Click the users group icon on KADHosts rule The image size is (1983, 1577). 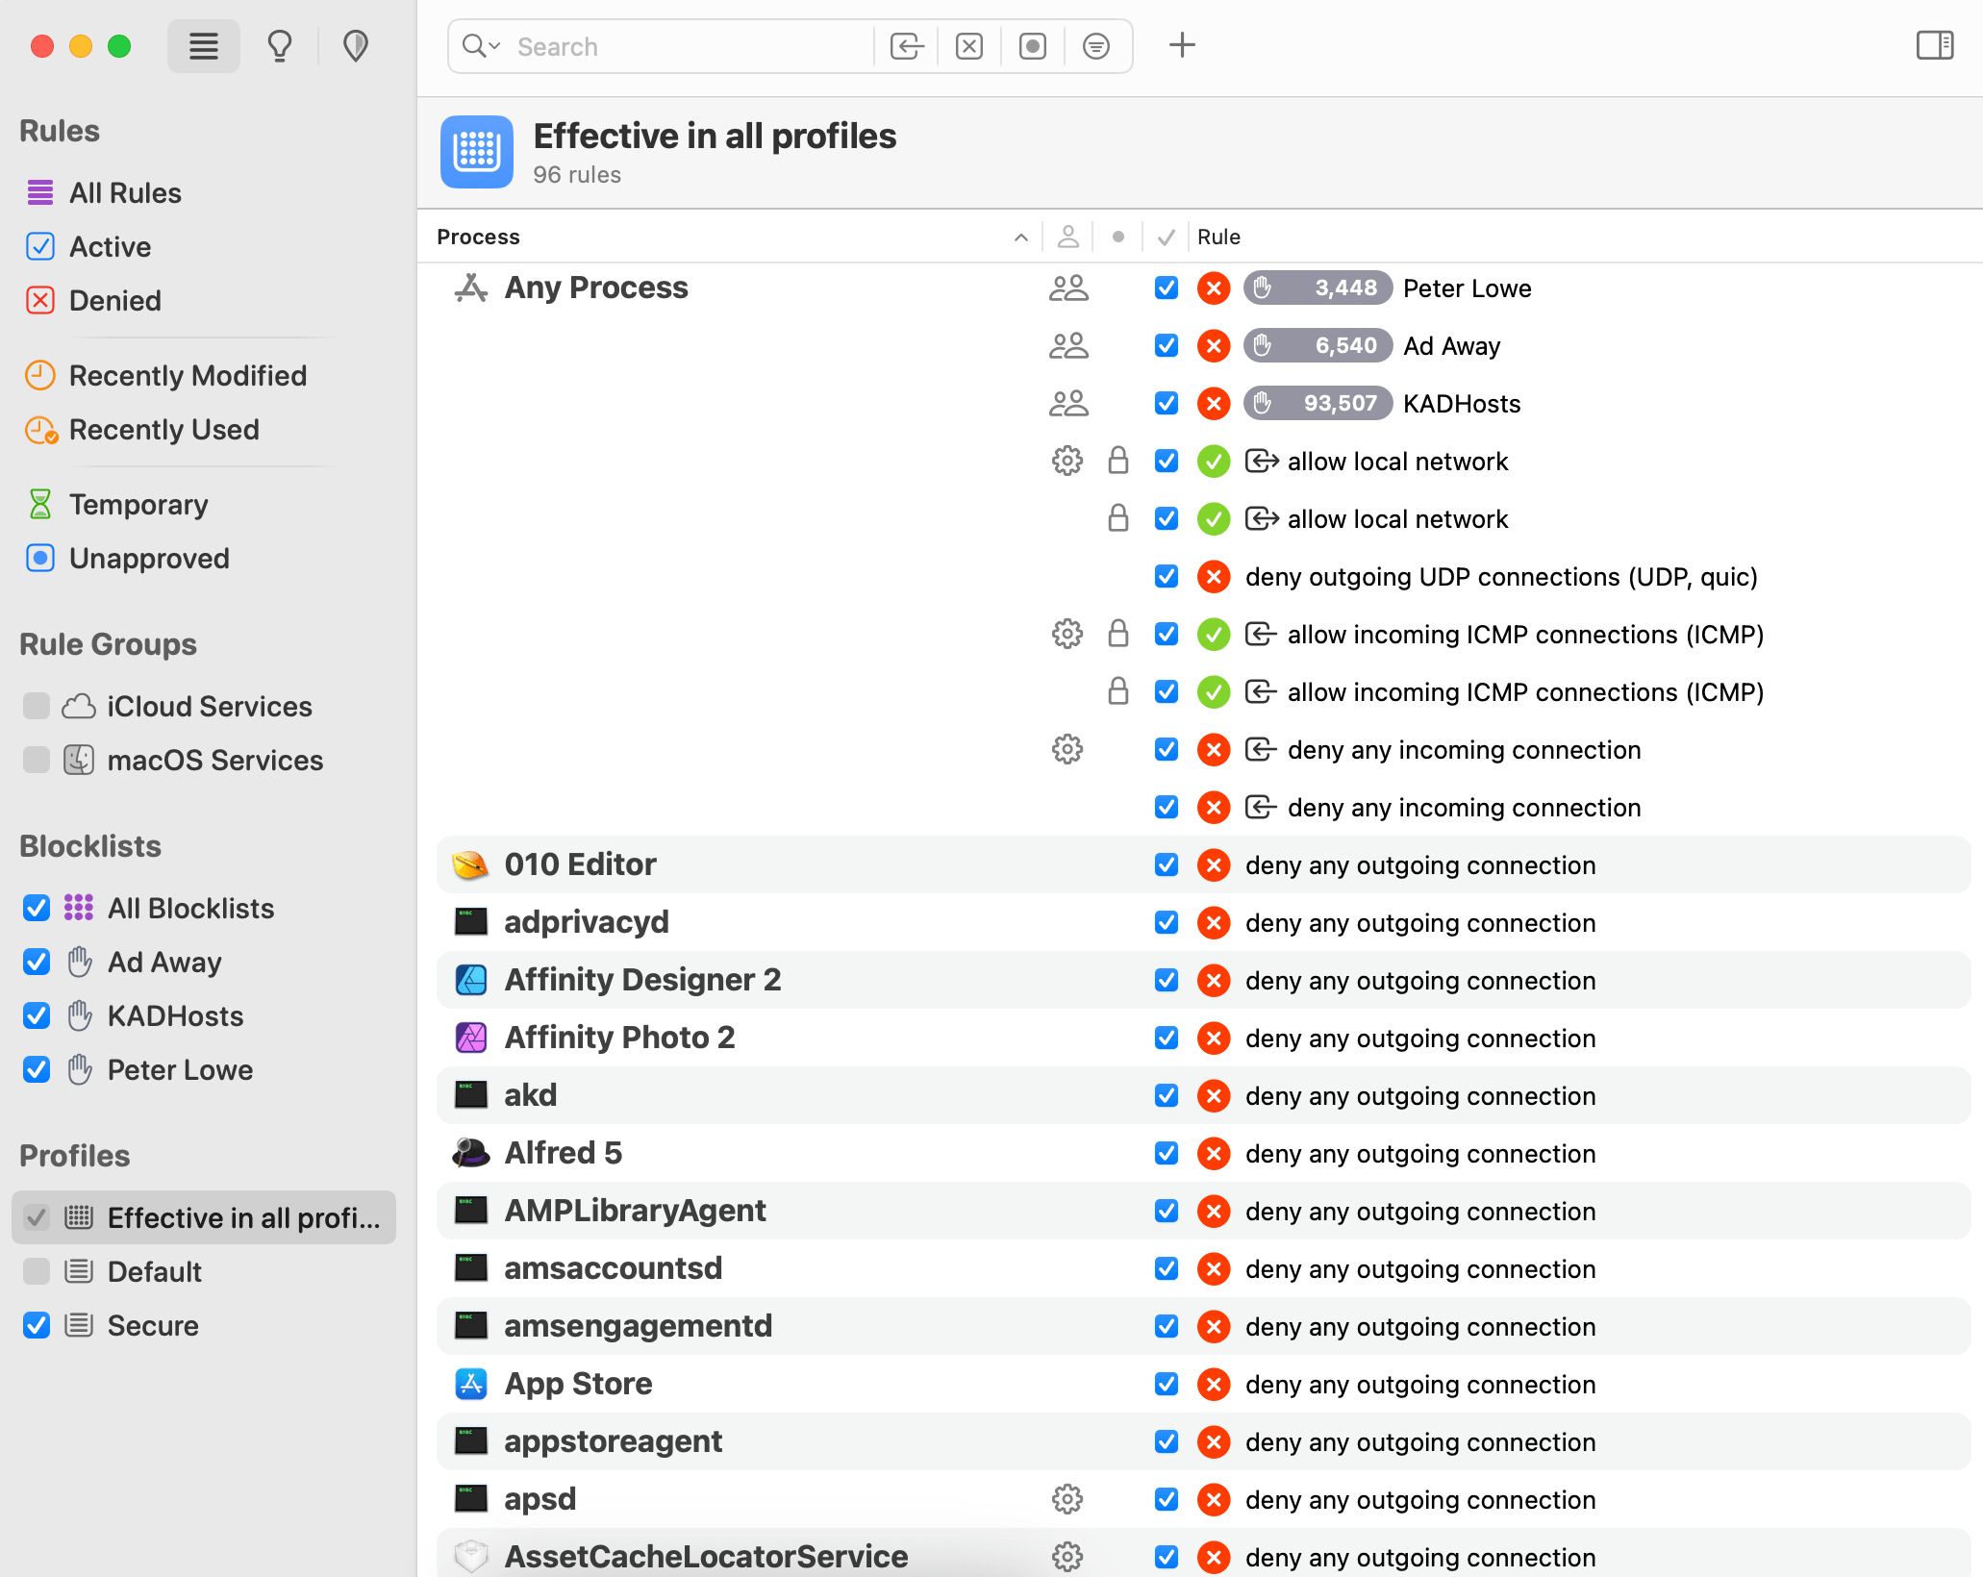[1068, 404]
